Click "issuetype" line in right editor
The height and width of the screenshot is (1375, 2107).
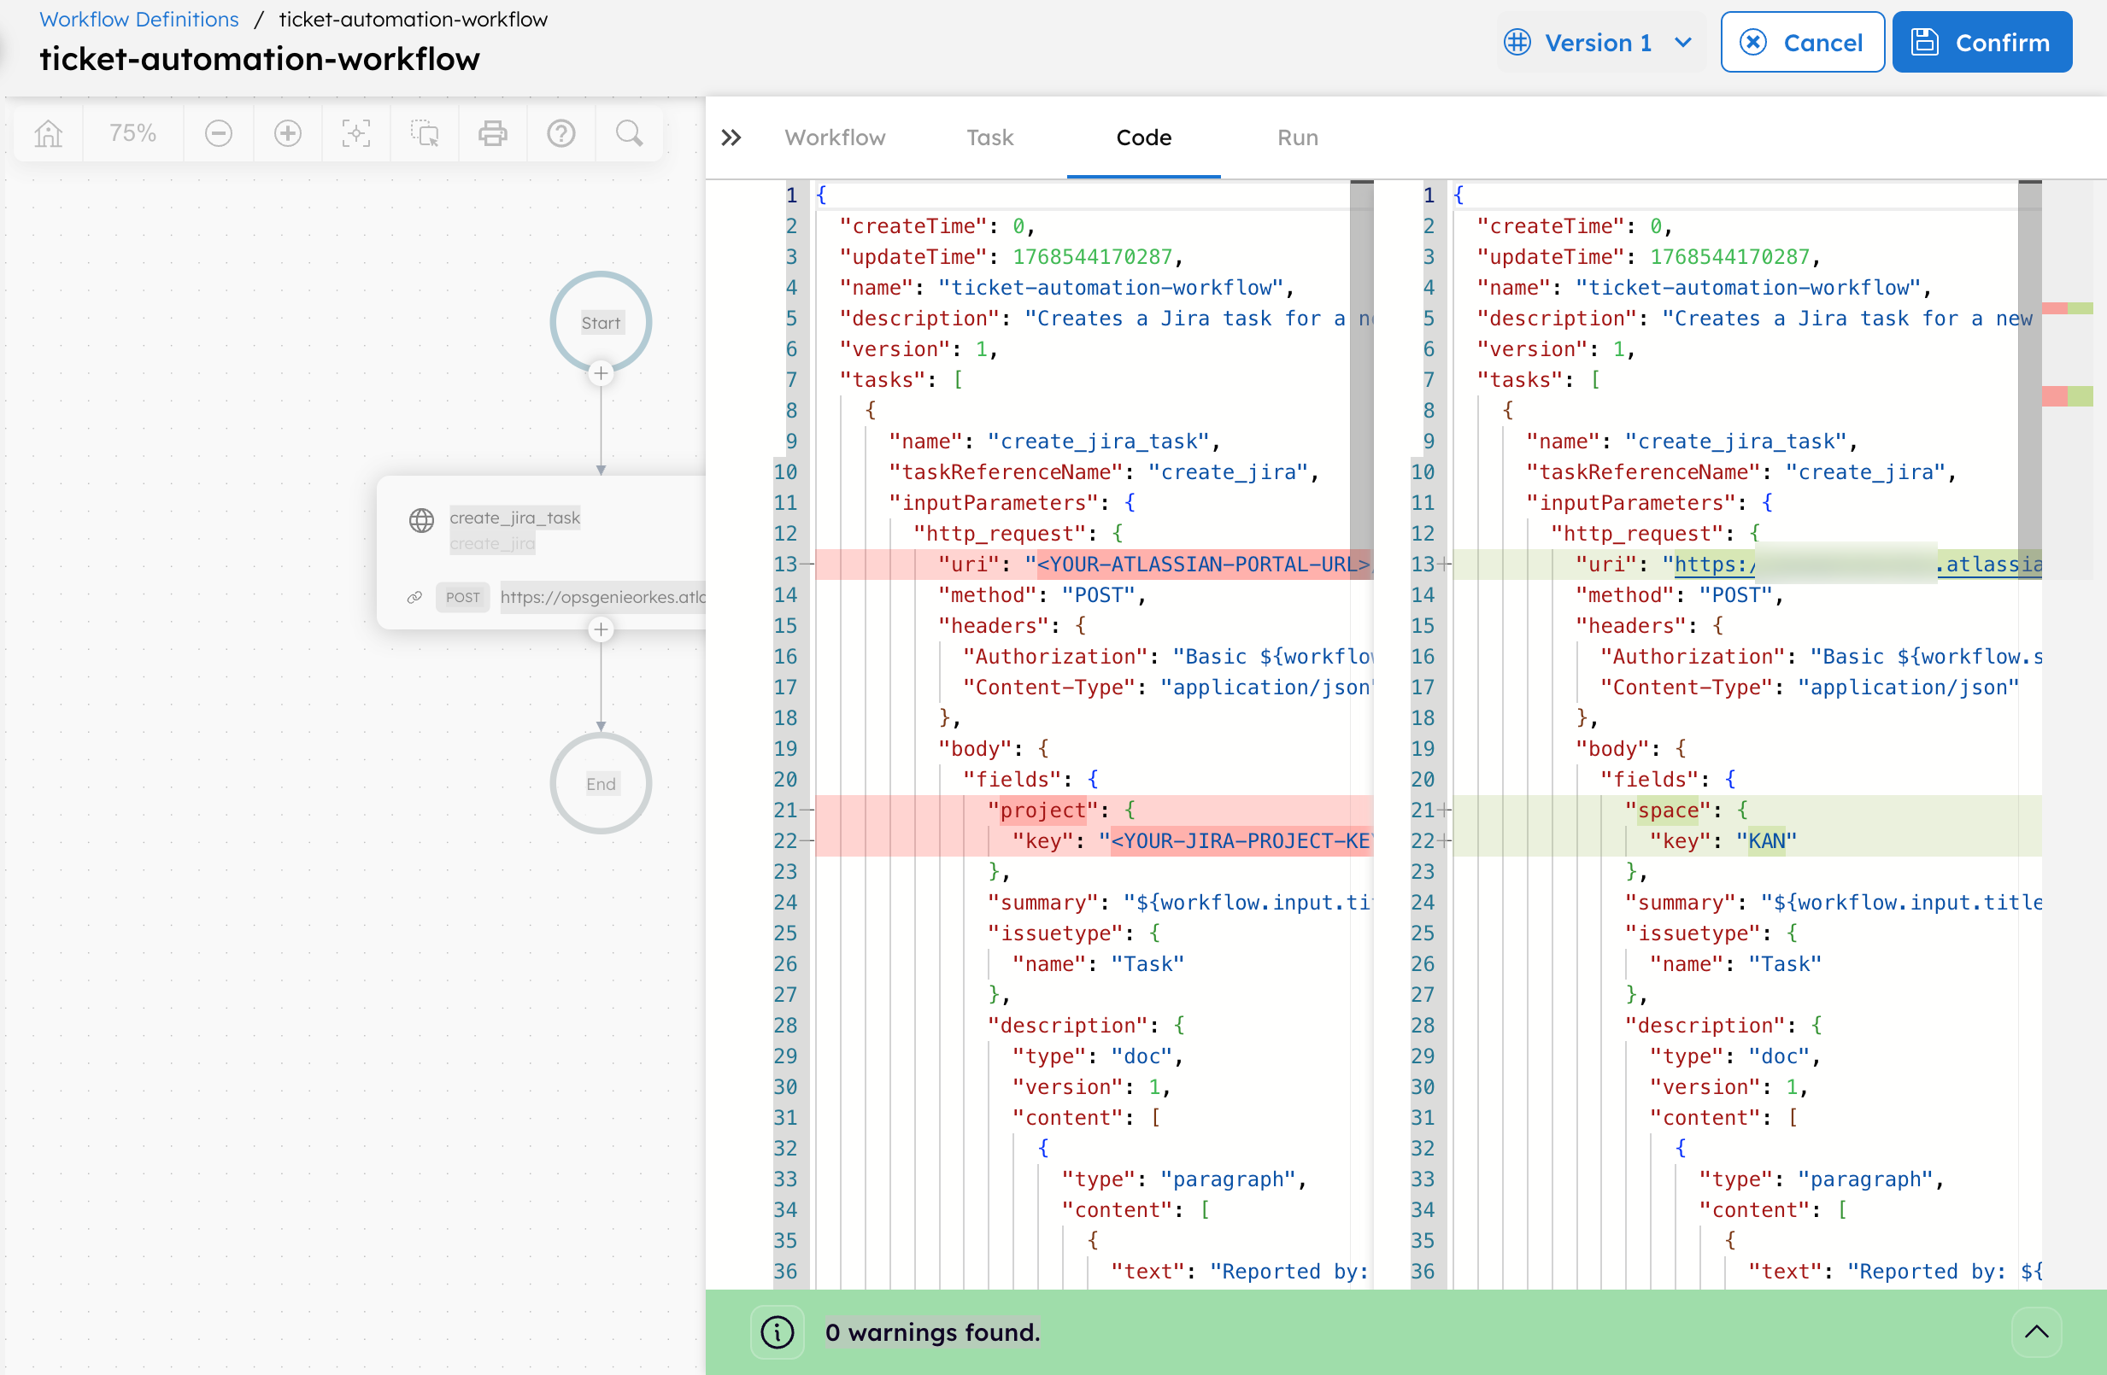[1711, 933]
